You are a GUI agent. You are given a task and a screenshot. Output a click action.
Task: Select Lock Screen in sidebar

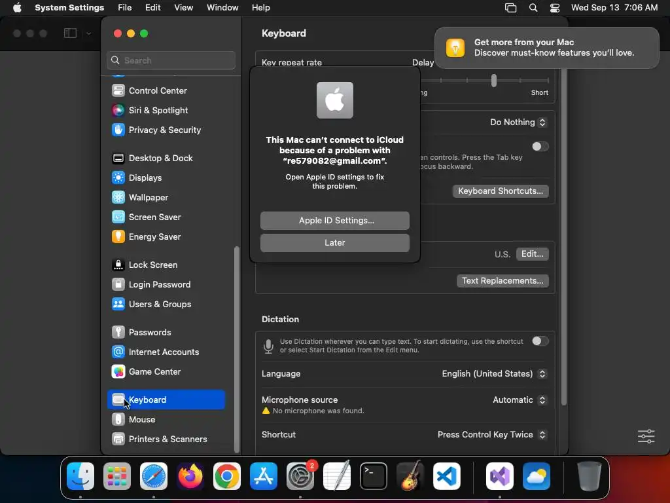[166, 265]
